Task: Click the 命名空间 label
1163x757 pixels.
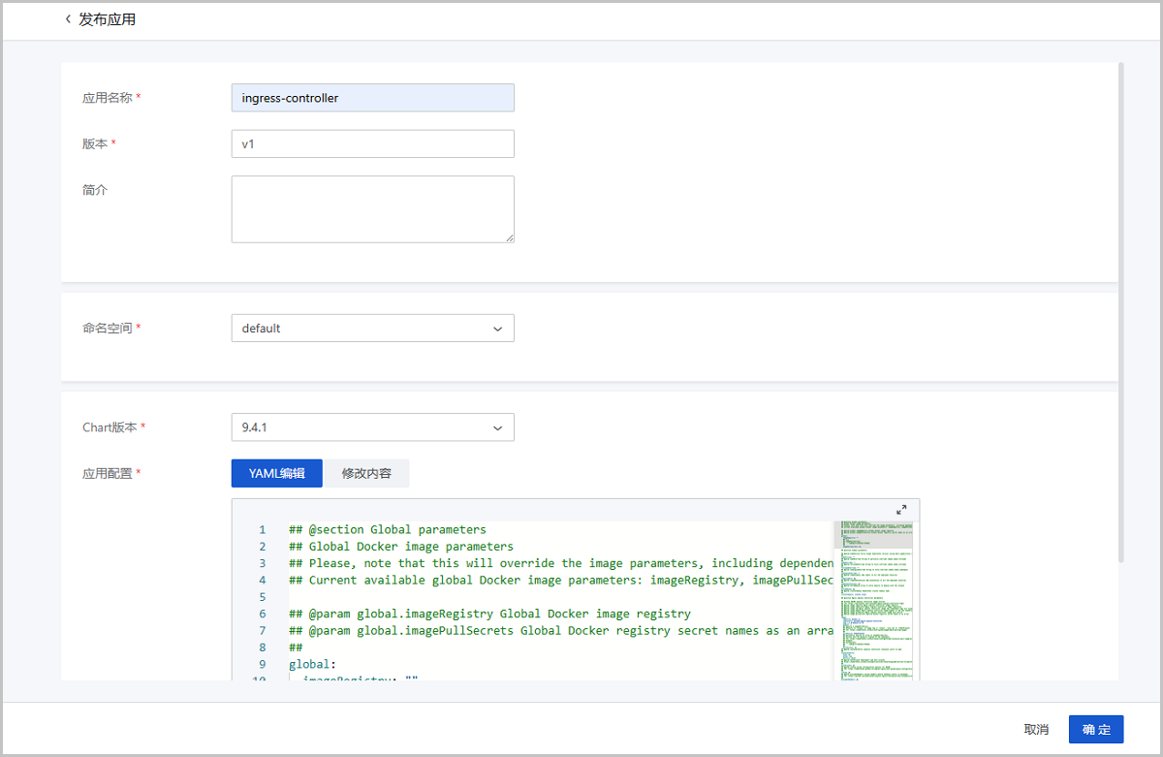Action: [x=107, y=328]
